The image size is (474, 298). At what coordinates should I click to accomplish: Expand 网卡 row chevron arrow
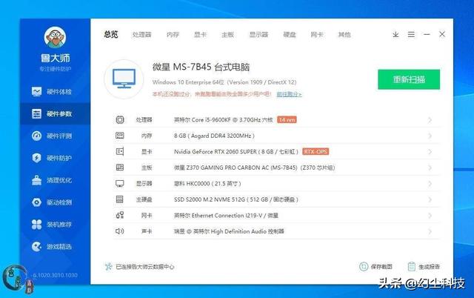tap(430, 216)
